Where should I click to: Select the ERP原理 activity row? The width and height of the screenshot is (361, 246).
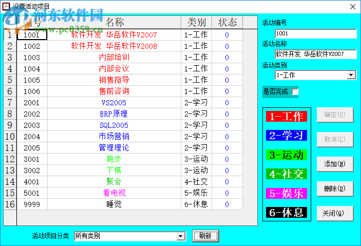coord(114,114)
